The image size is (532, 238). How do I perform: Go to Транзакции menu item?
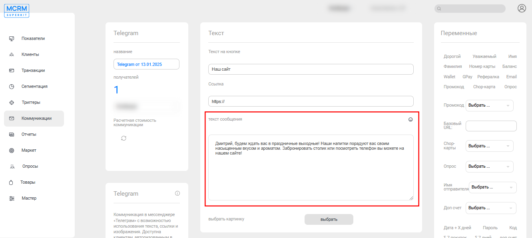click(33, 71)
